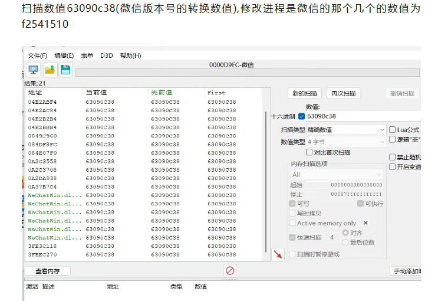The height and width of the screenshot is (301, 438).
Task: Check the 写时拷贝 checkbox
Action: click(292, 213)
